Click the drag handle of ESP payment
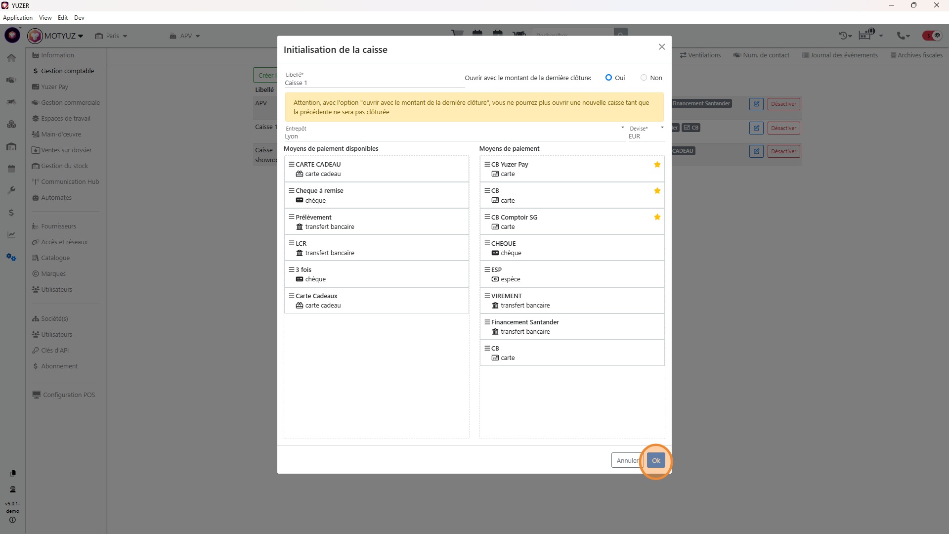The width and height of the screenshot is (949, 534). tap(487, 269)
